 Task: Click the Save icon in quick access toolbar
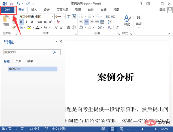coord(12,3)
